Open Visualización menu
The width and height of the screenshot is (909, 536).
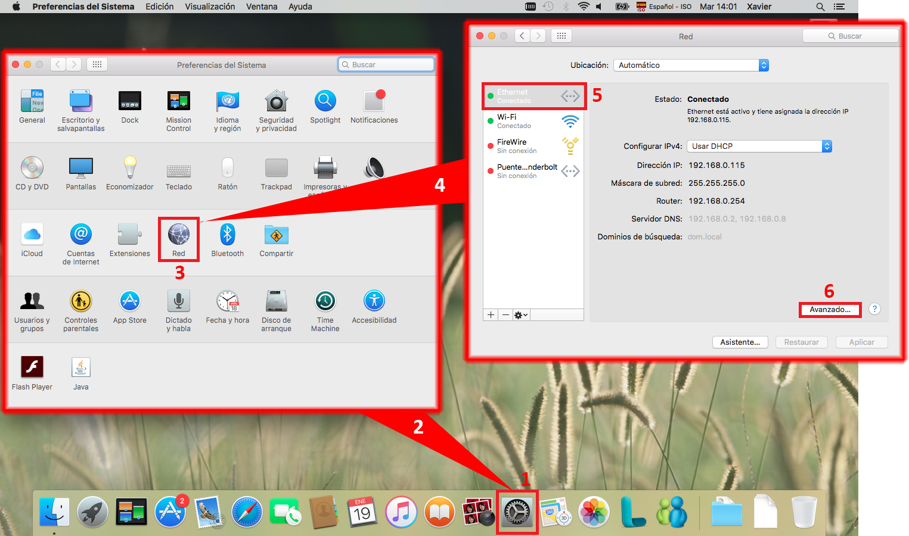[x=210, y=7]
